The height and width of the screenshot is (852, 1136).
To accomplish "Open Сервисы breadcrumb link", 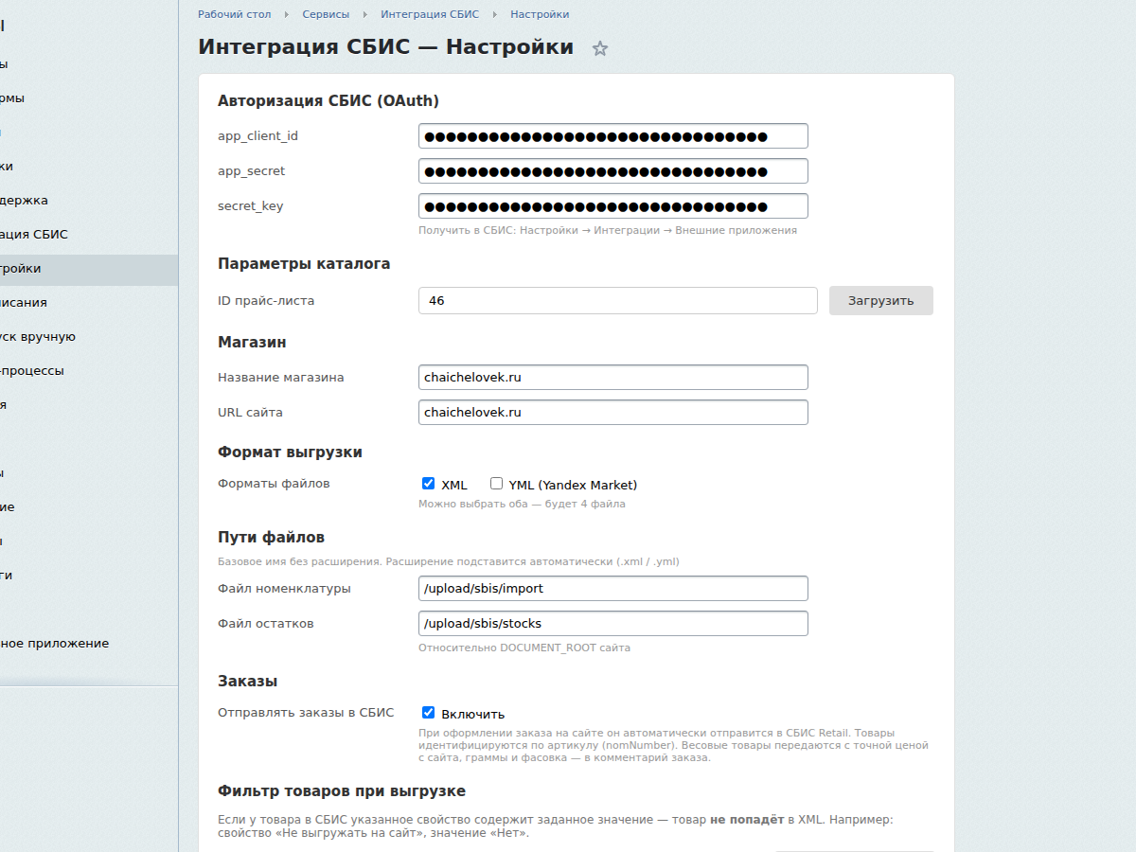I will click(326, 14).
